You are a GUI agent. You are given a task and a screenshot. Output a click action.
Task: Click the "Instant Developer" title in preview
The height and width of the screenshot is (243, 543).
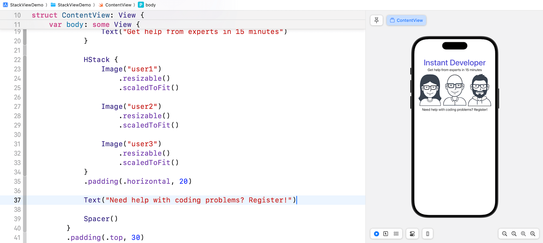pyautogui.click(x=454, y=63)
